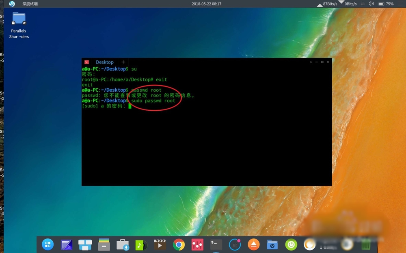Screen dimensions: 406x253
Task: Open the orange eject disk icon
Action: click(x=254, y=244)
